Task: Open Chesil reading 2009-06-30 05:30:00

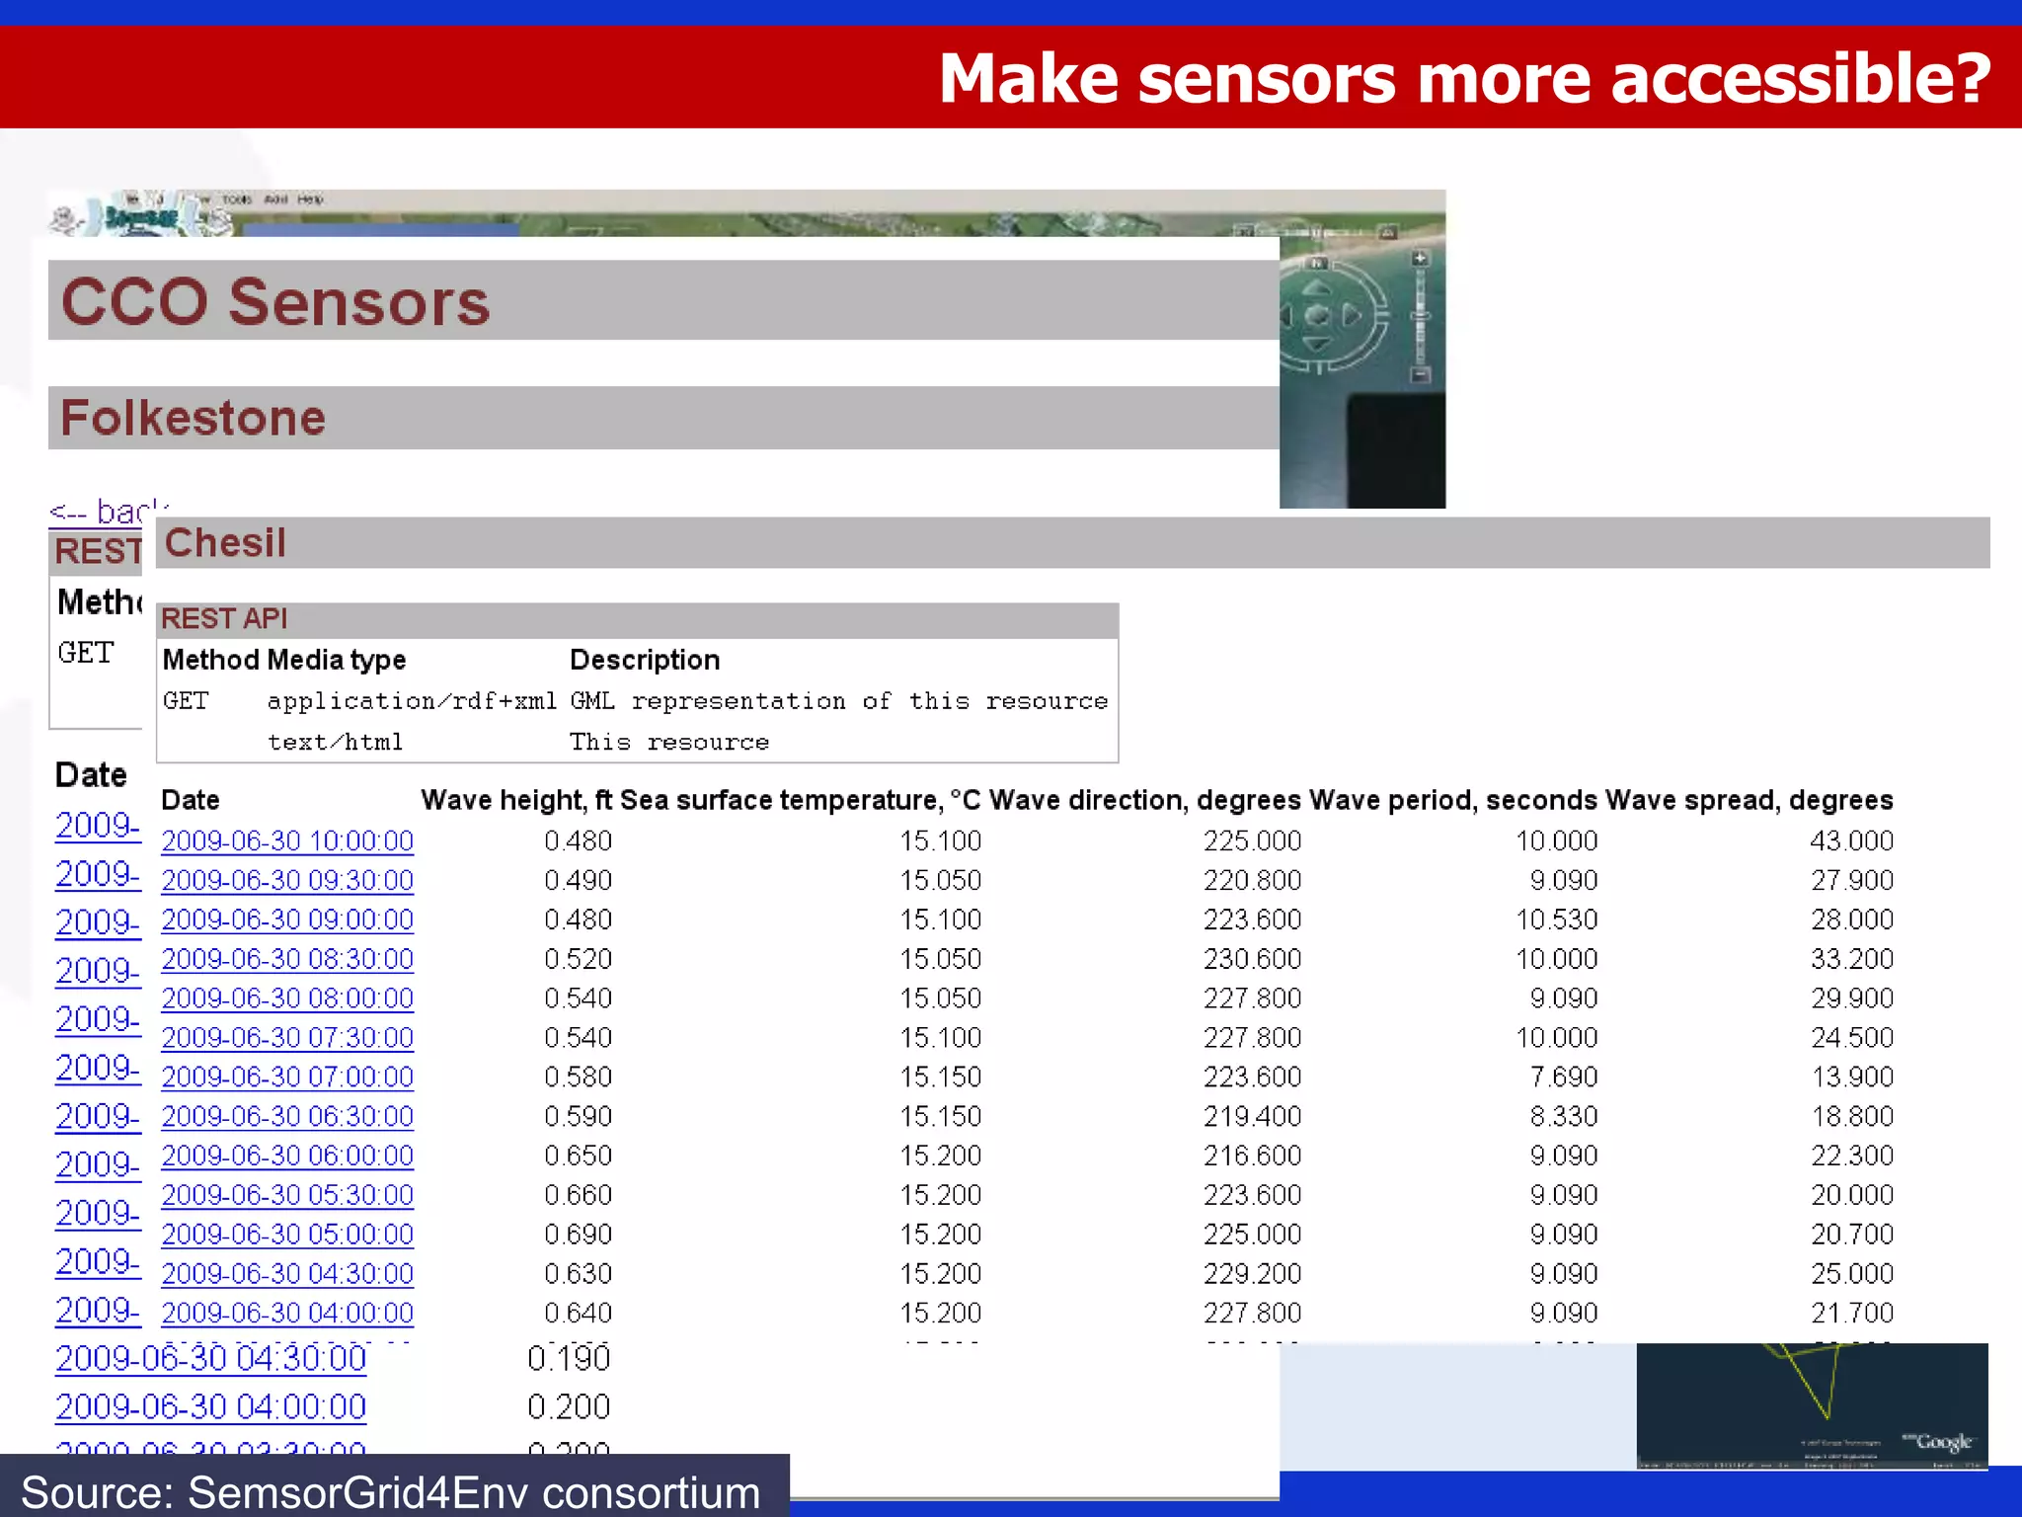Action: tap(287, 1195)
